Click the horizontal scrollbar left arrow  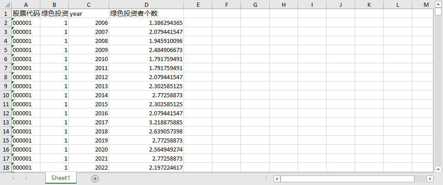tap(277, 179)
